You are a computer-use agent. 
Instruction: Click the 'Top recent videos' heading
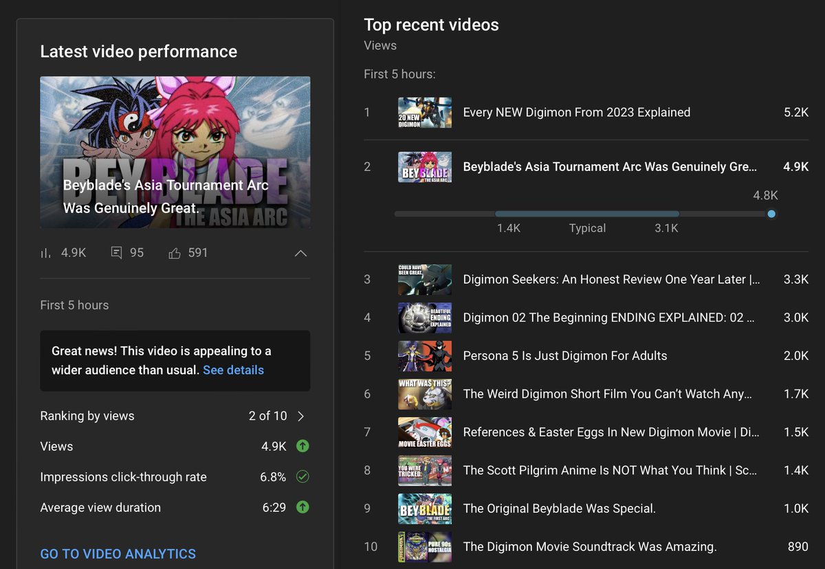click(431, 25)
